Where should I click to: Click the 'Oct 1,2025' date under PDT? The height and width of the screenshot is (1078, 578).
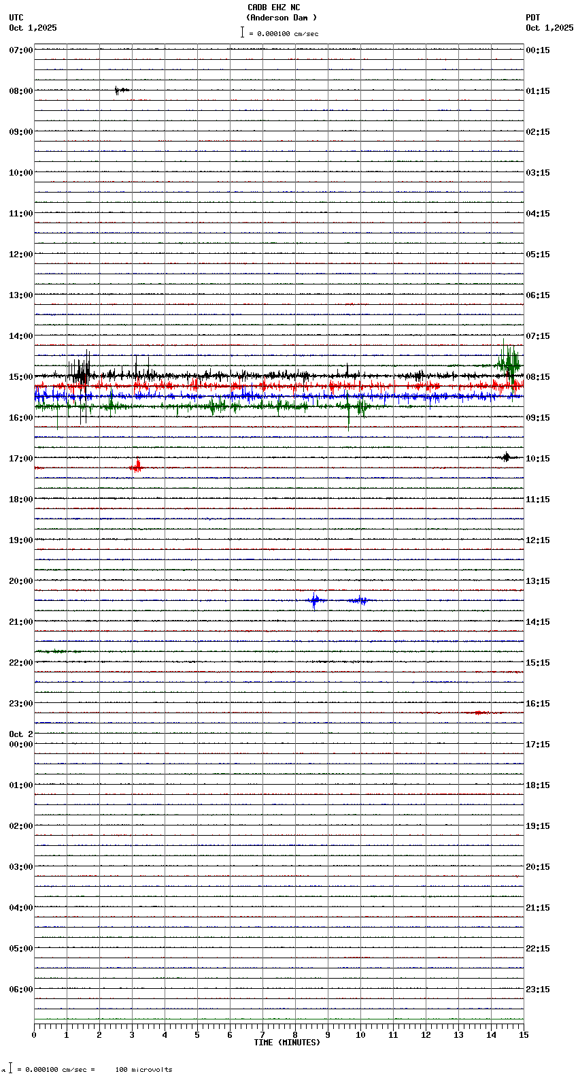[x=549, y=28]
